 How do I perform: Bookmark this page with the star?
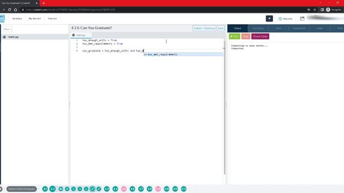(x=314, y=10)
